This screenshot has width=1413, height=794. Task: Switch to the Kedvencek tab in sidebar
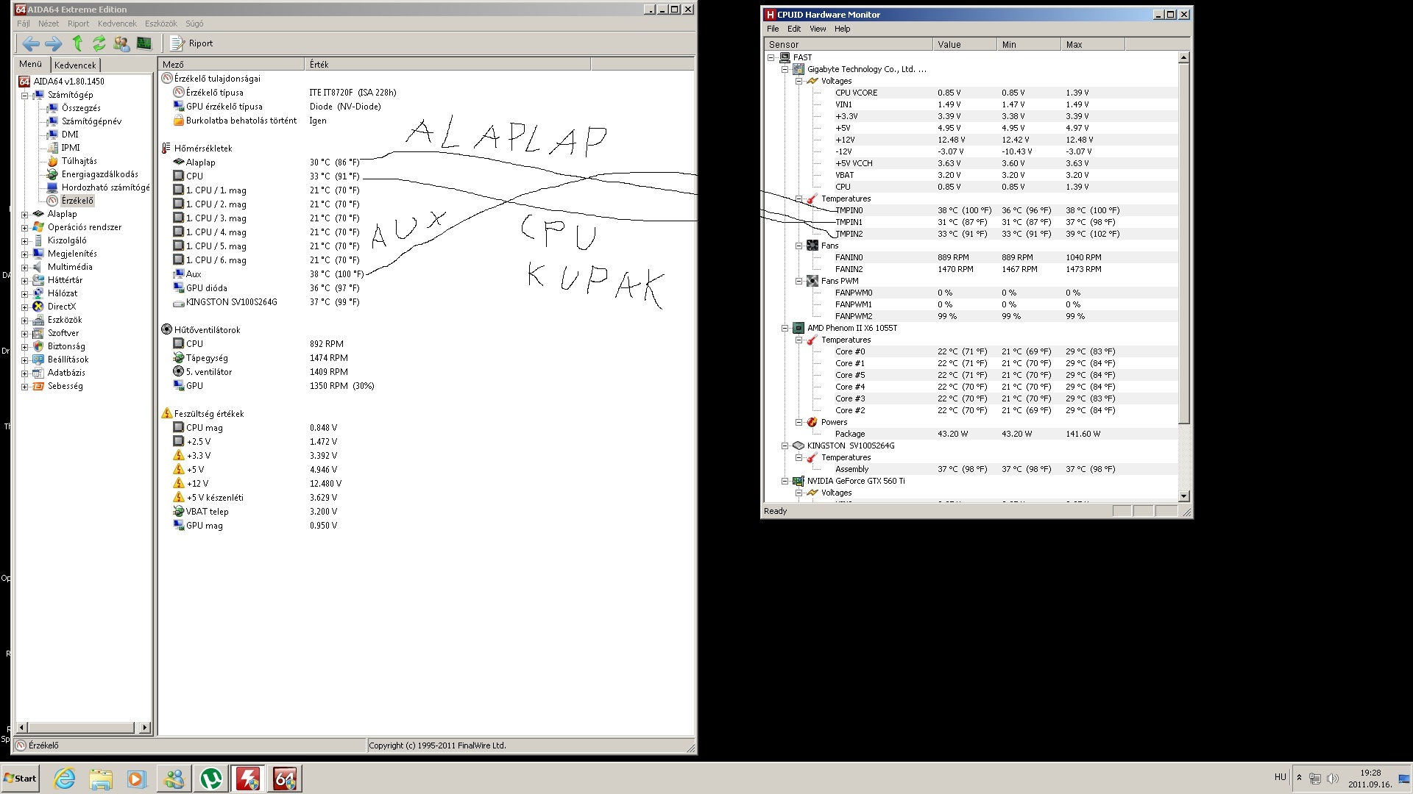75,65
